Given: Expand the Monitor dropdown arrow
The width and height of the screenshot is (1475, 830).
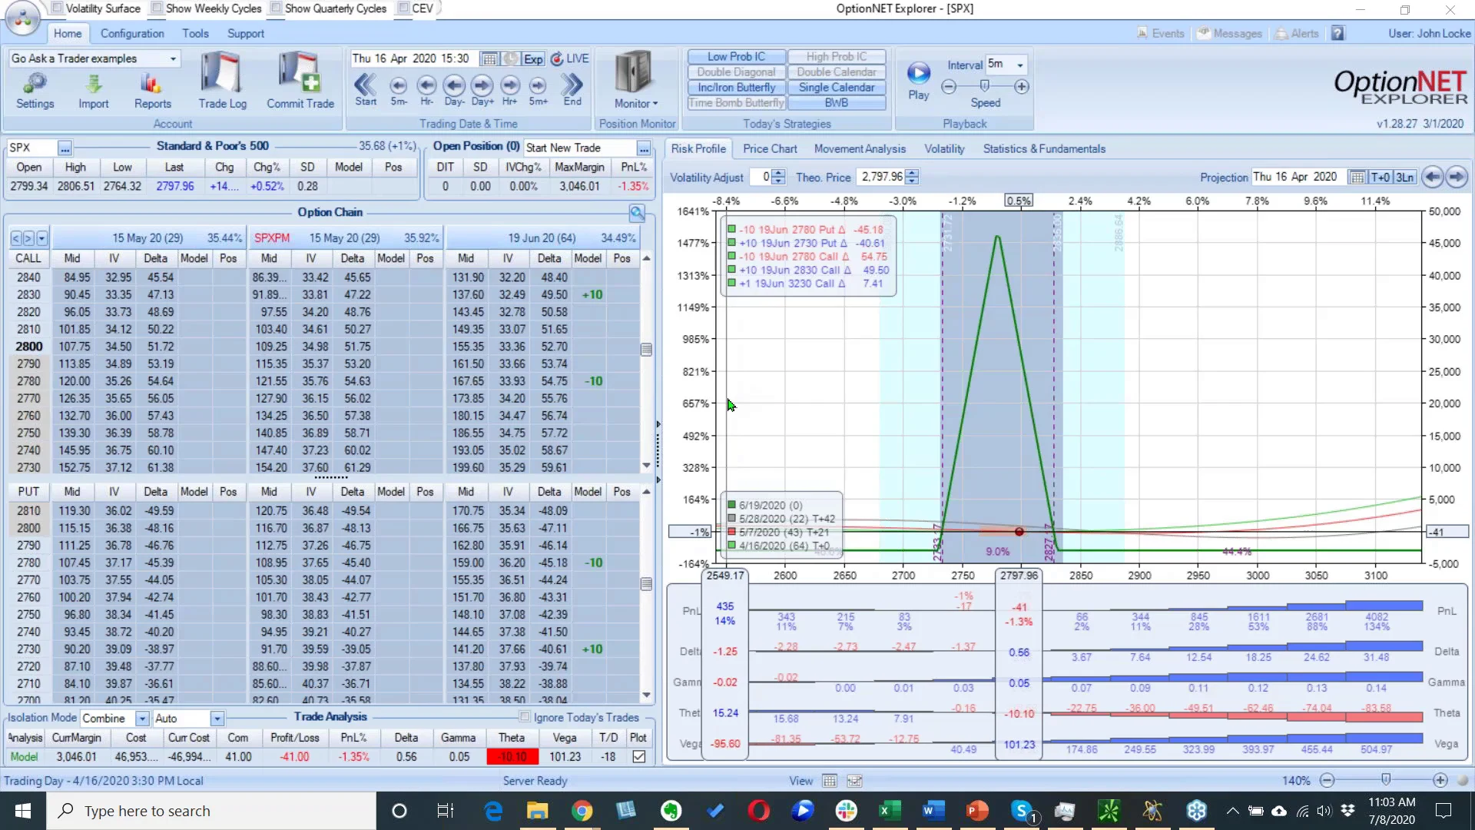Looking at the screenshot, I should [655, 104].
